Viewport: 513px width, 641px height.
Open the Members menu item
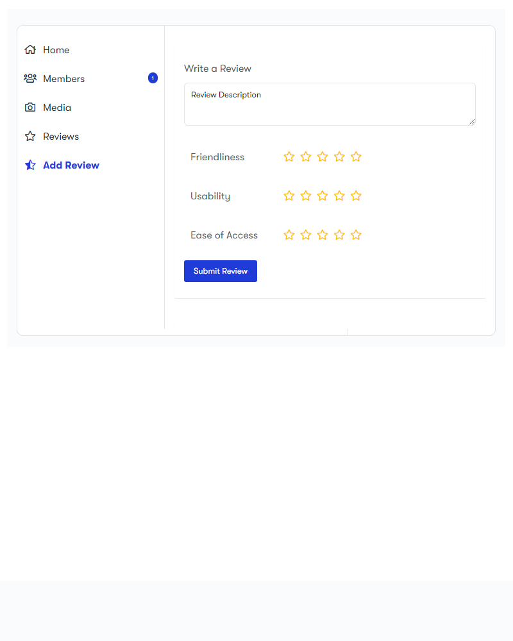click(63, 79)
